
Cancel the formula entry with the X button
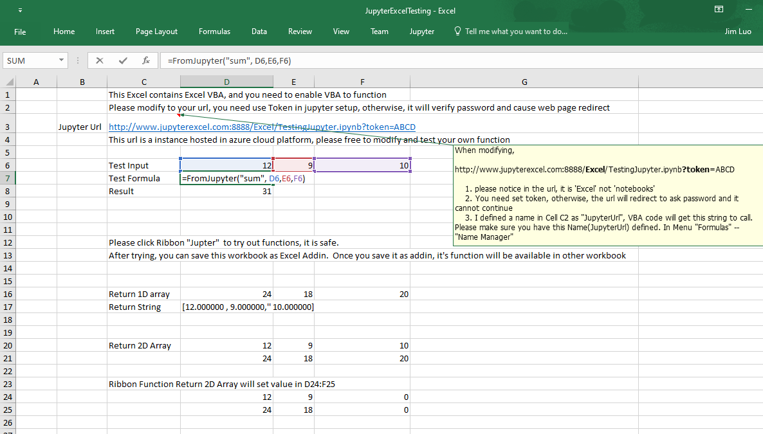100,60
